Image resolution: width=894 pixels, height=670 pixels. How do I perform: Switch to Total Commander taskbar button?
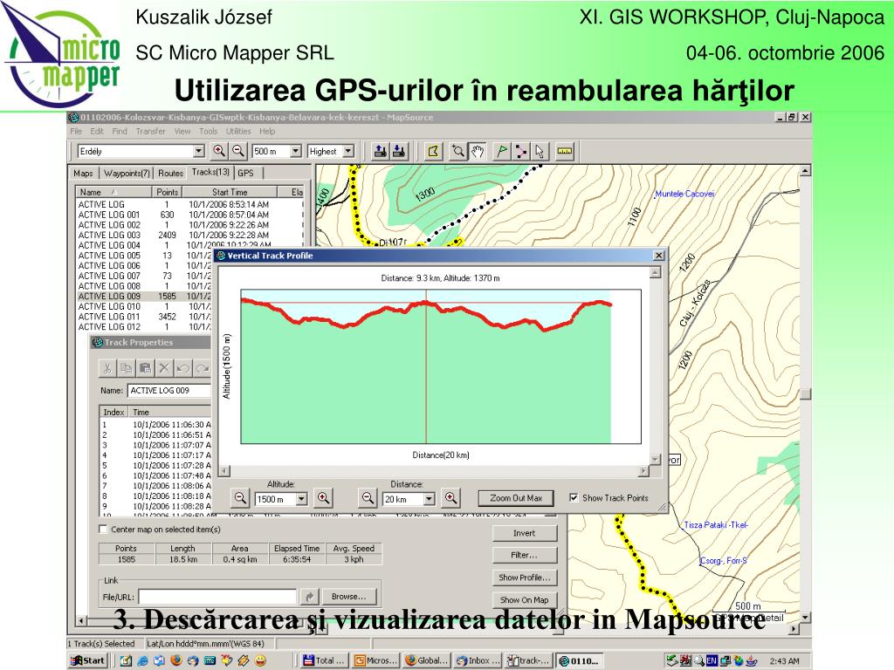(x=324, y=660)
